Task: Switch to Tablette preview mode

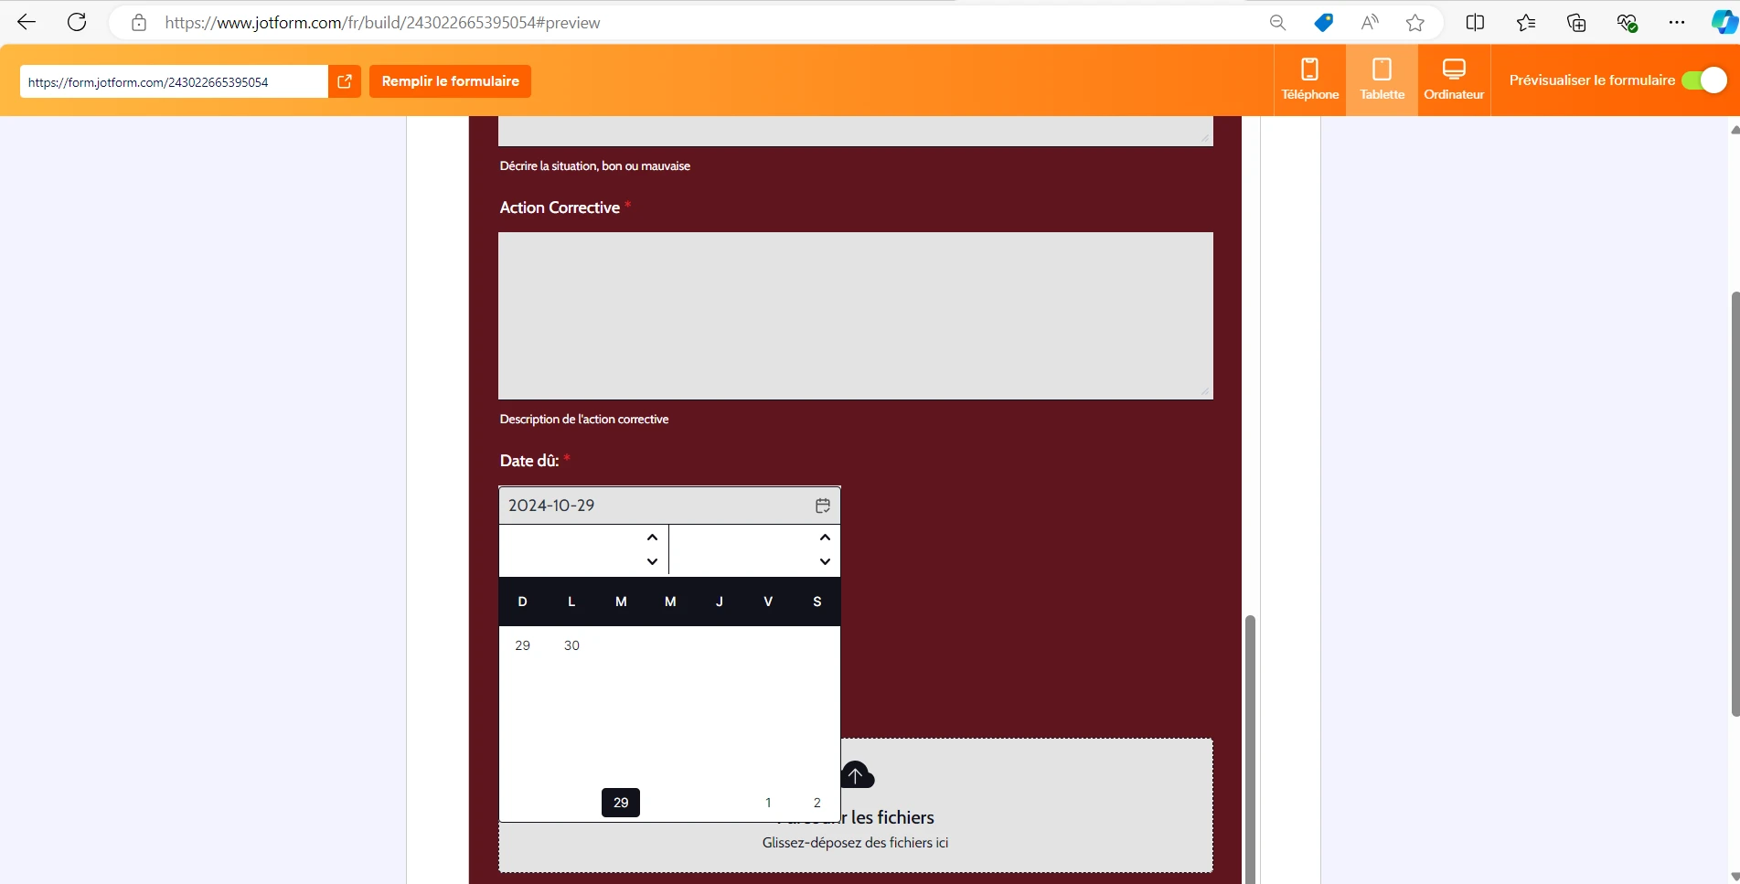Action: tap(1382, 79)
